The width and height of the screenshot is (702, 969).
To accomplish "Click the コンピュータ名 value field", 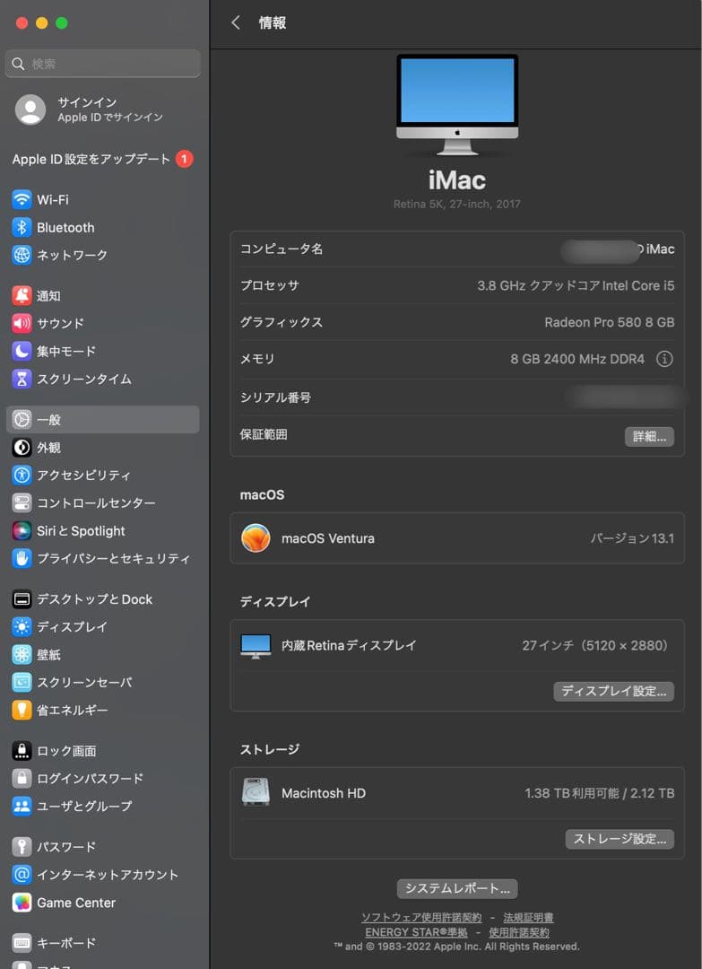I will point(618,249).
